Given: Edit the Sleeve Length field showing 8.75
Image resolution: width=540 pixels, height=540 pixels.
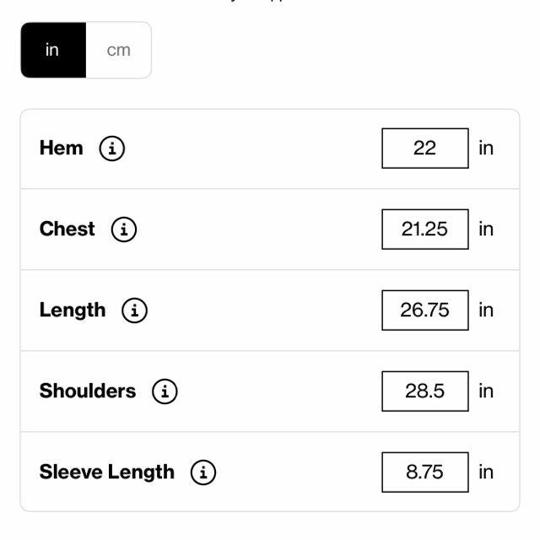Looking at the screenshot, I should [424, 472].
